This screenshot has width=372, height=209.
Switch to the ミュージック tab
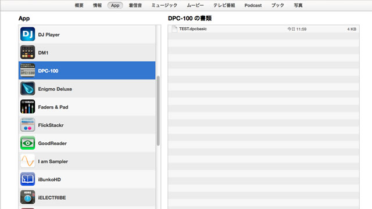pos(164,5)
